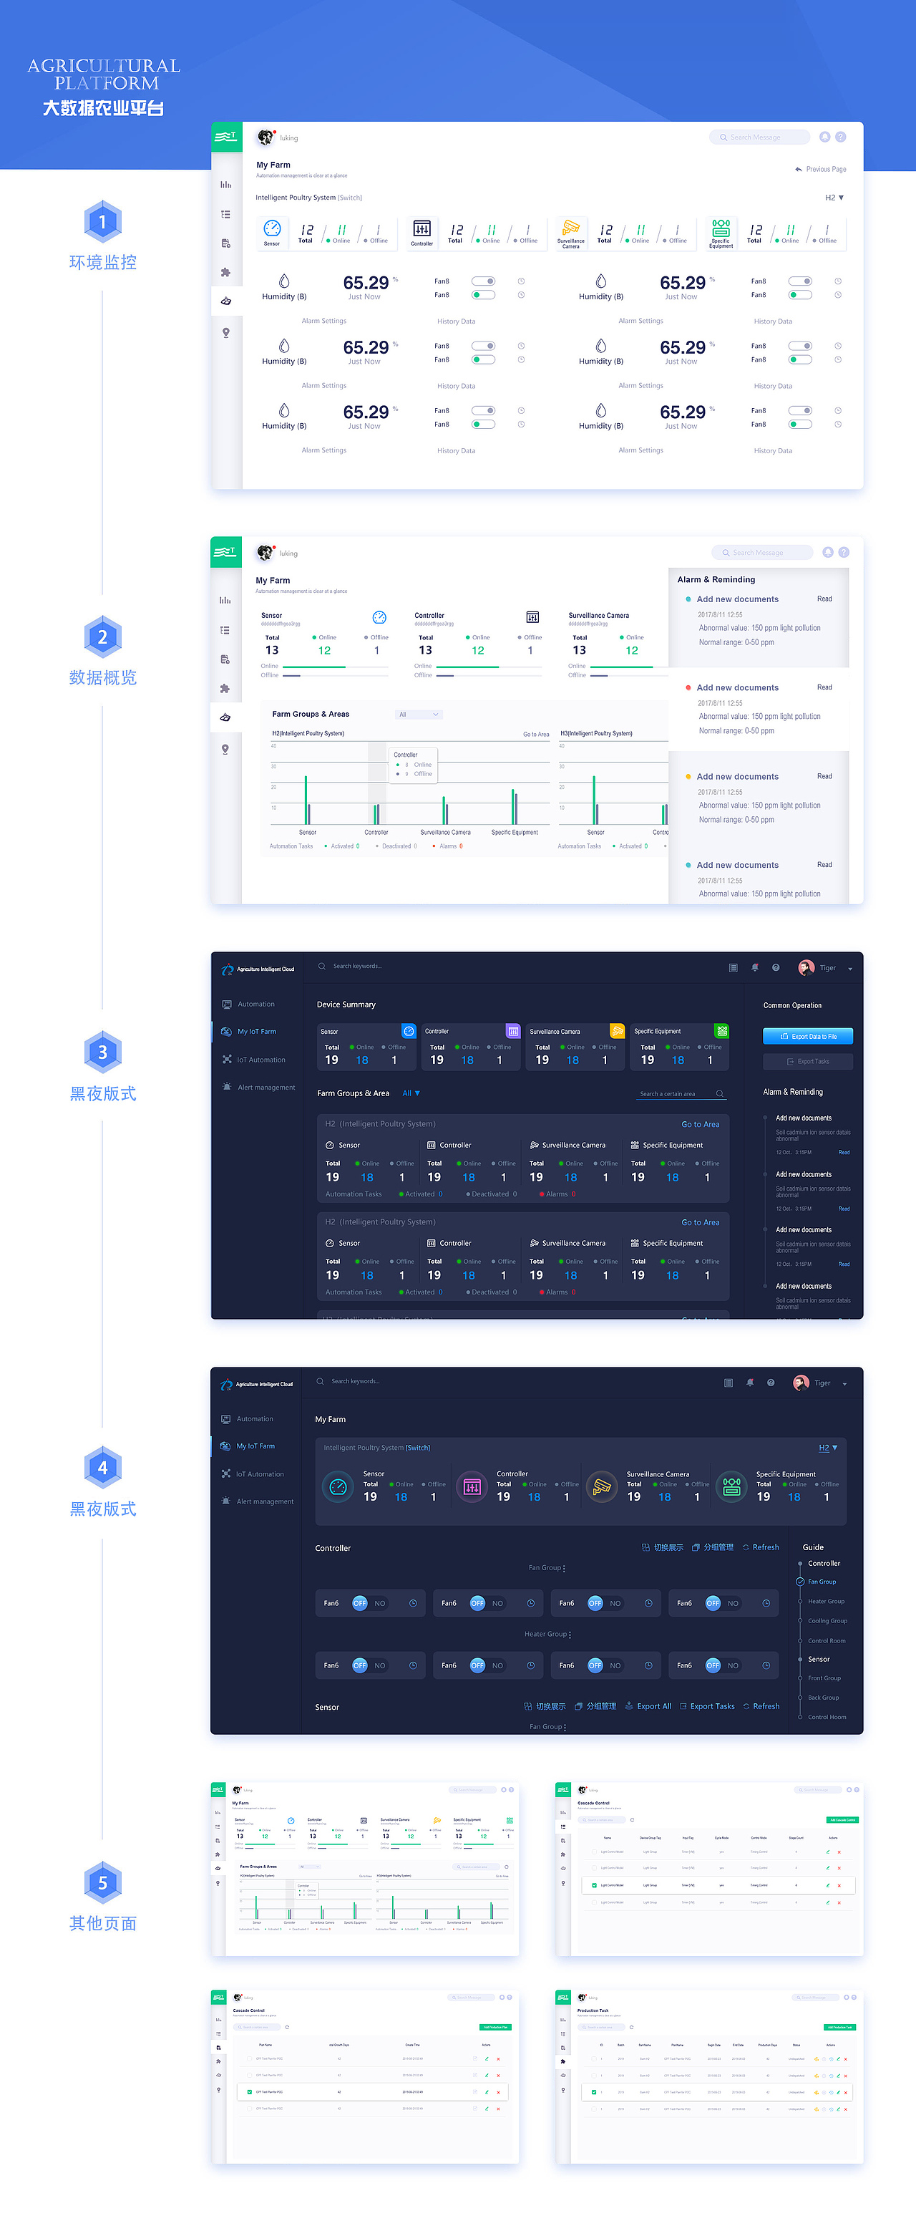Open Fan Group options dots under Sensor section

click(565, 1727)
